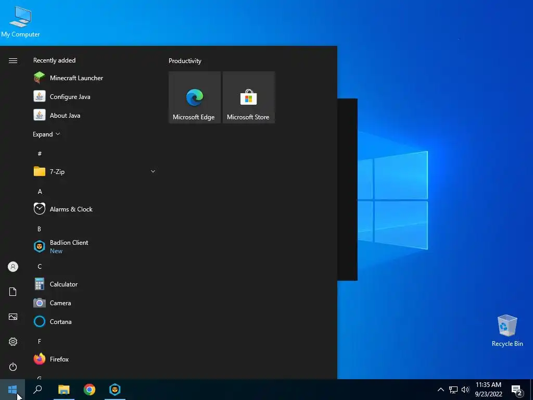The width and height of the screenshot is (533, 400).
Task: Click the Productivity group header
Action: tap(185, 61)
